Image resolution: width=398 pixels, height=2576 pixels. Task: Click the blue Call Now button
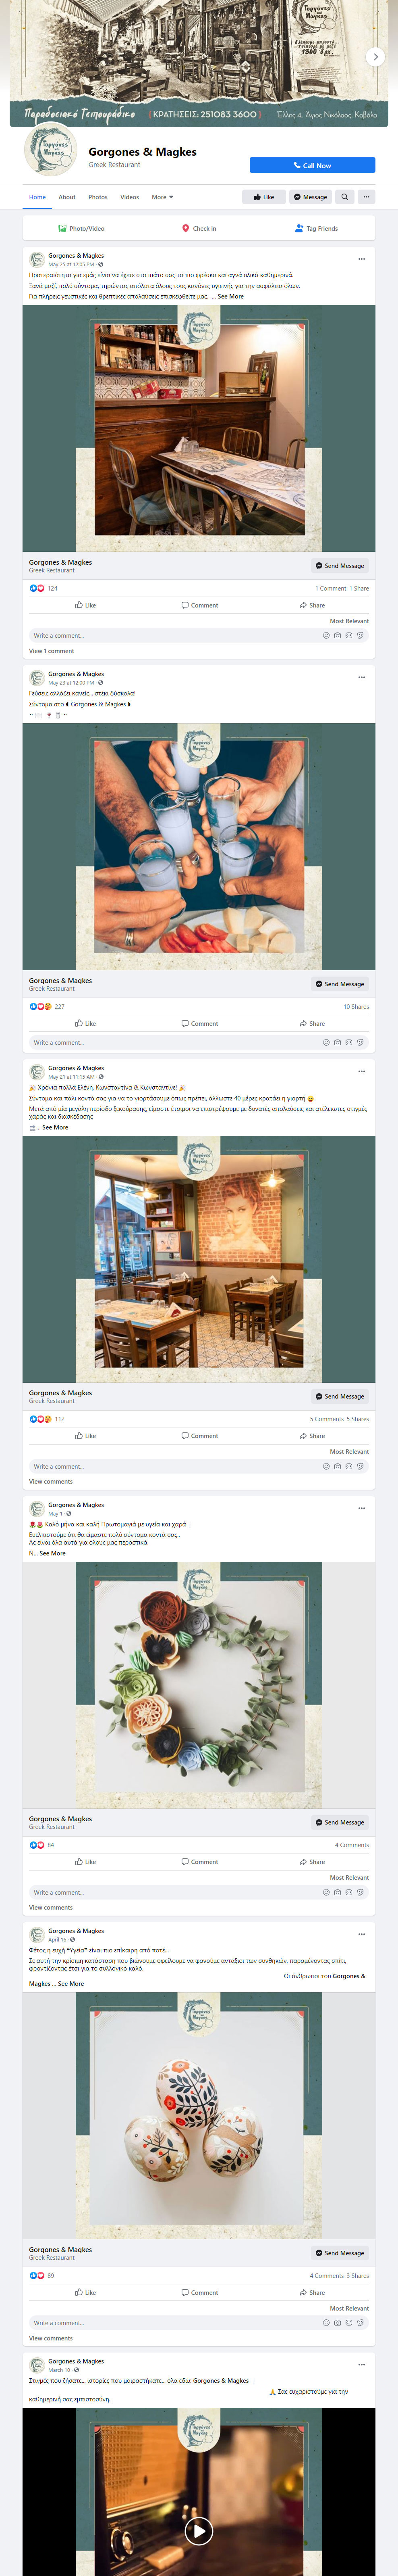pos(312,165)
